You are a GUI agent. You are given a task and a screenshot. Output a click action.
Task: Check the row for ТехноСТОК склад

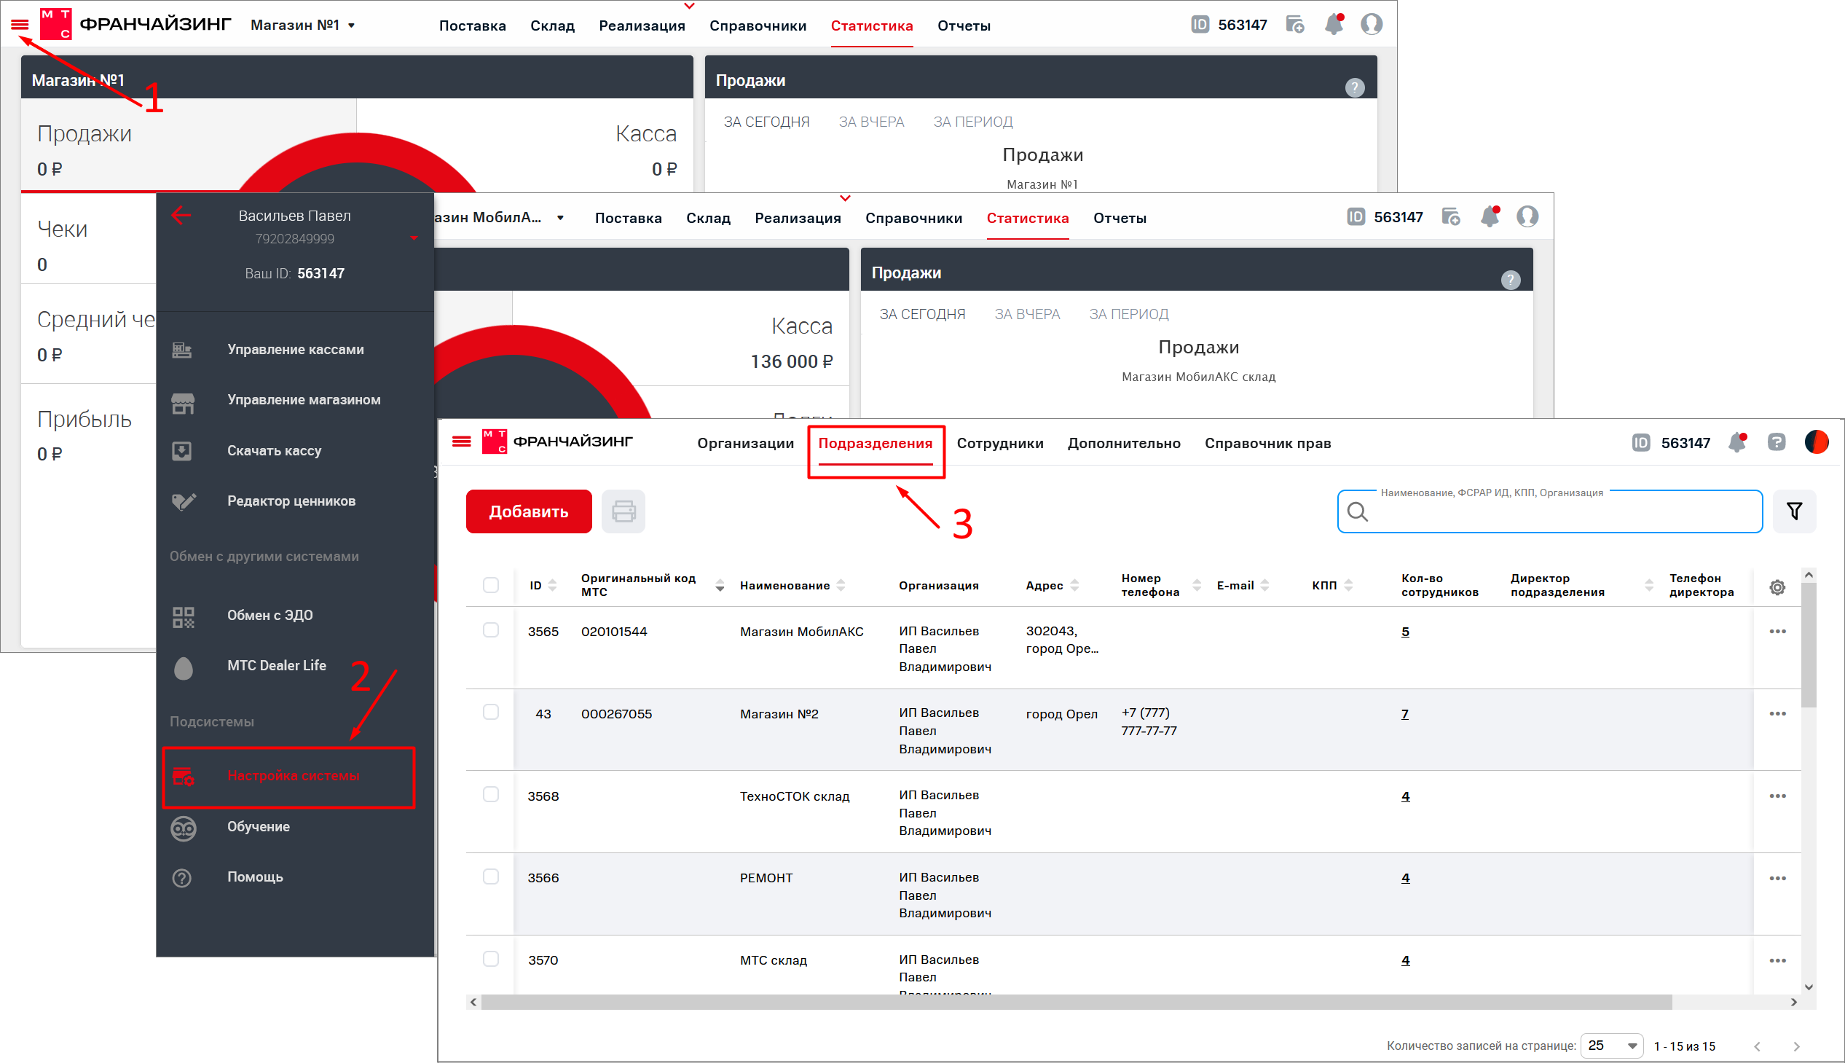(491, 795)
